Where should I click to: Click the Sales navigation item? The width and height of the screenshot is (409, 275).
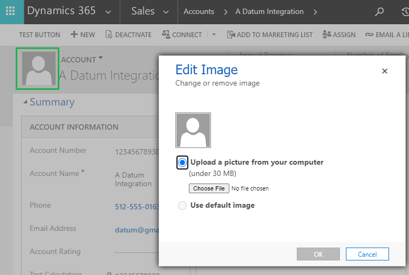coord(143,11)
